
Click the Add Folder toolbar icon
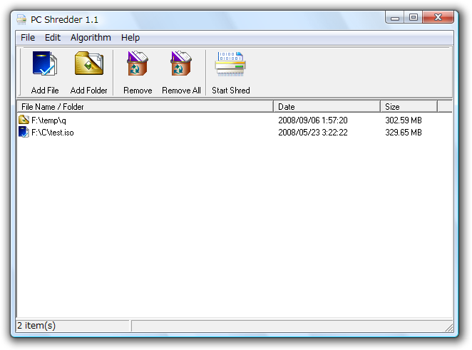tap(89, 63)
